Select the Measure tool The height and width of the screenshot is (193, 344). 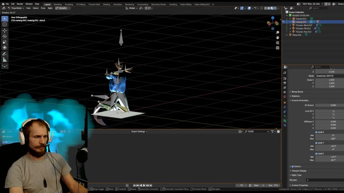click(5, 60)
